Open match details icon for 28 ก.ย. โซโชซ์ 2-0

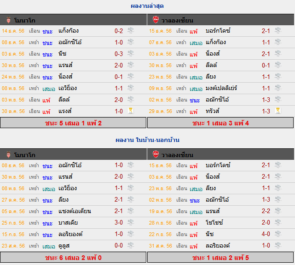coord(278,222)
